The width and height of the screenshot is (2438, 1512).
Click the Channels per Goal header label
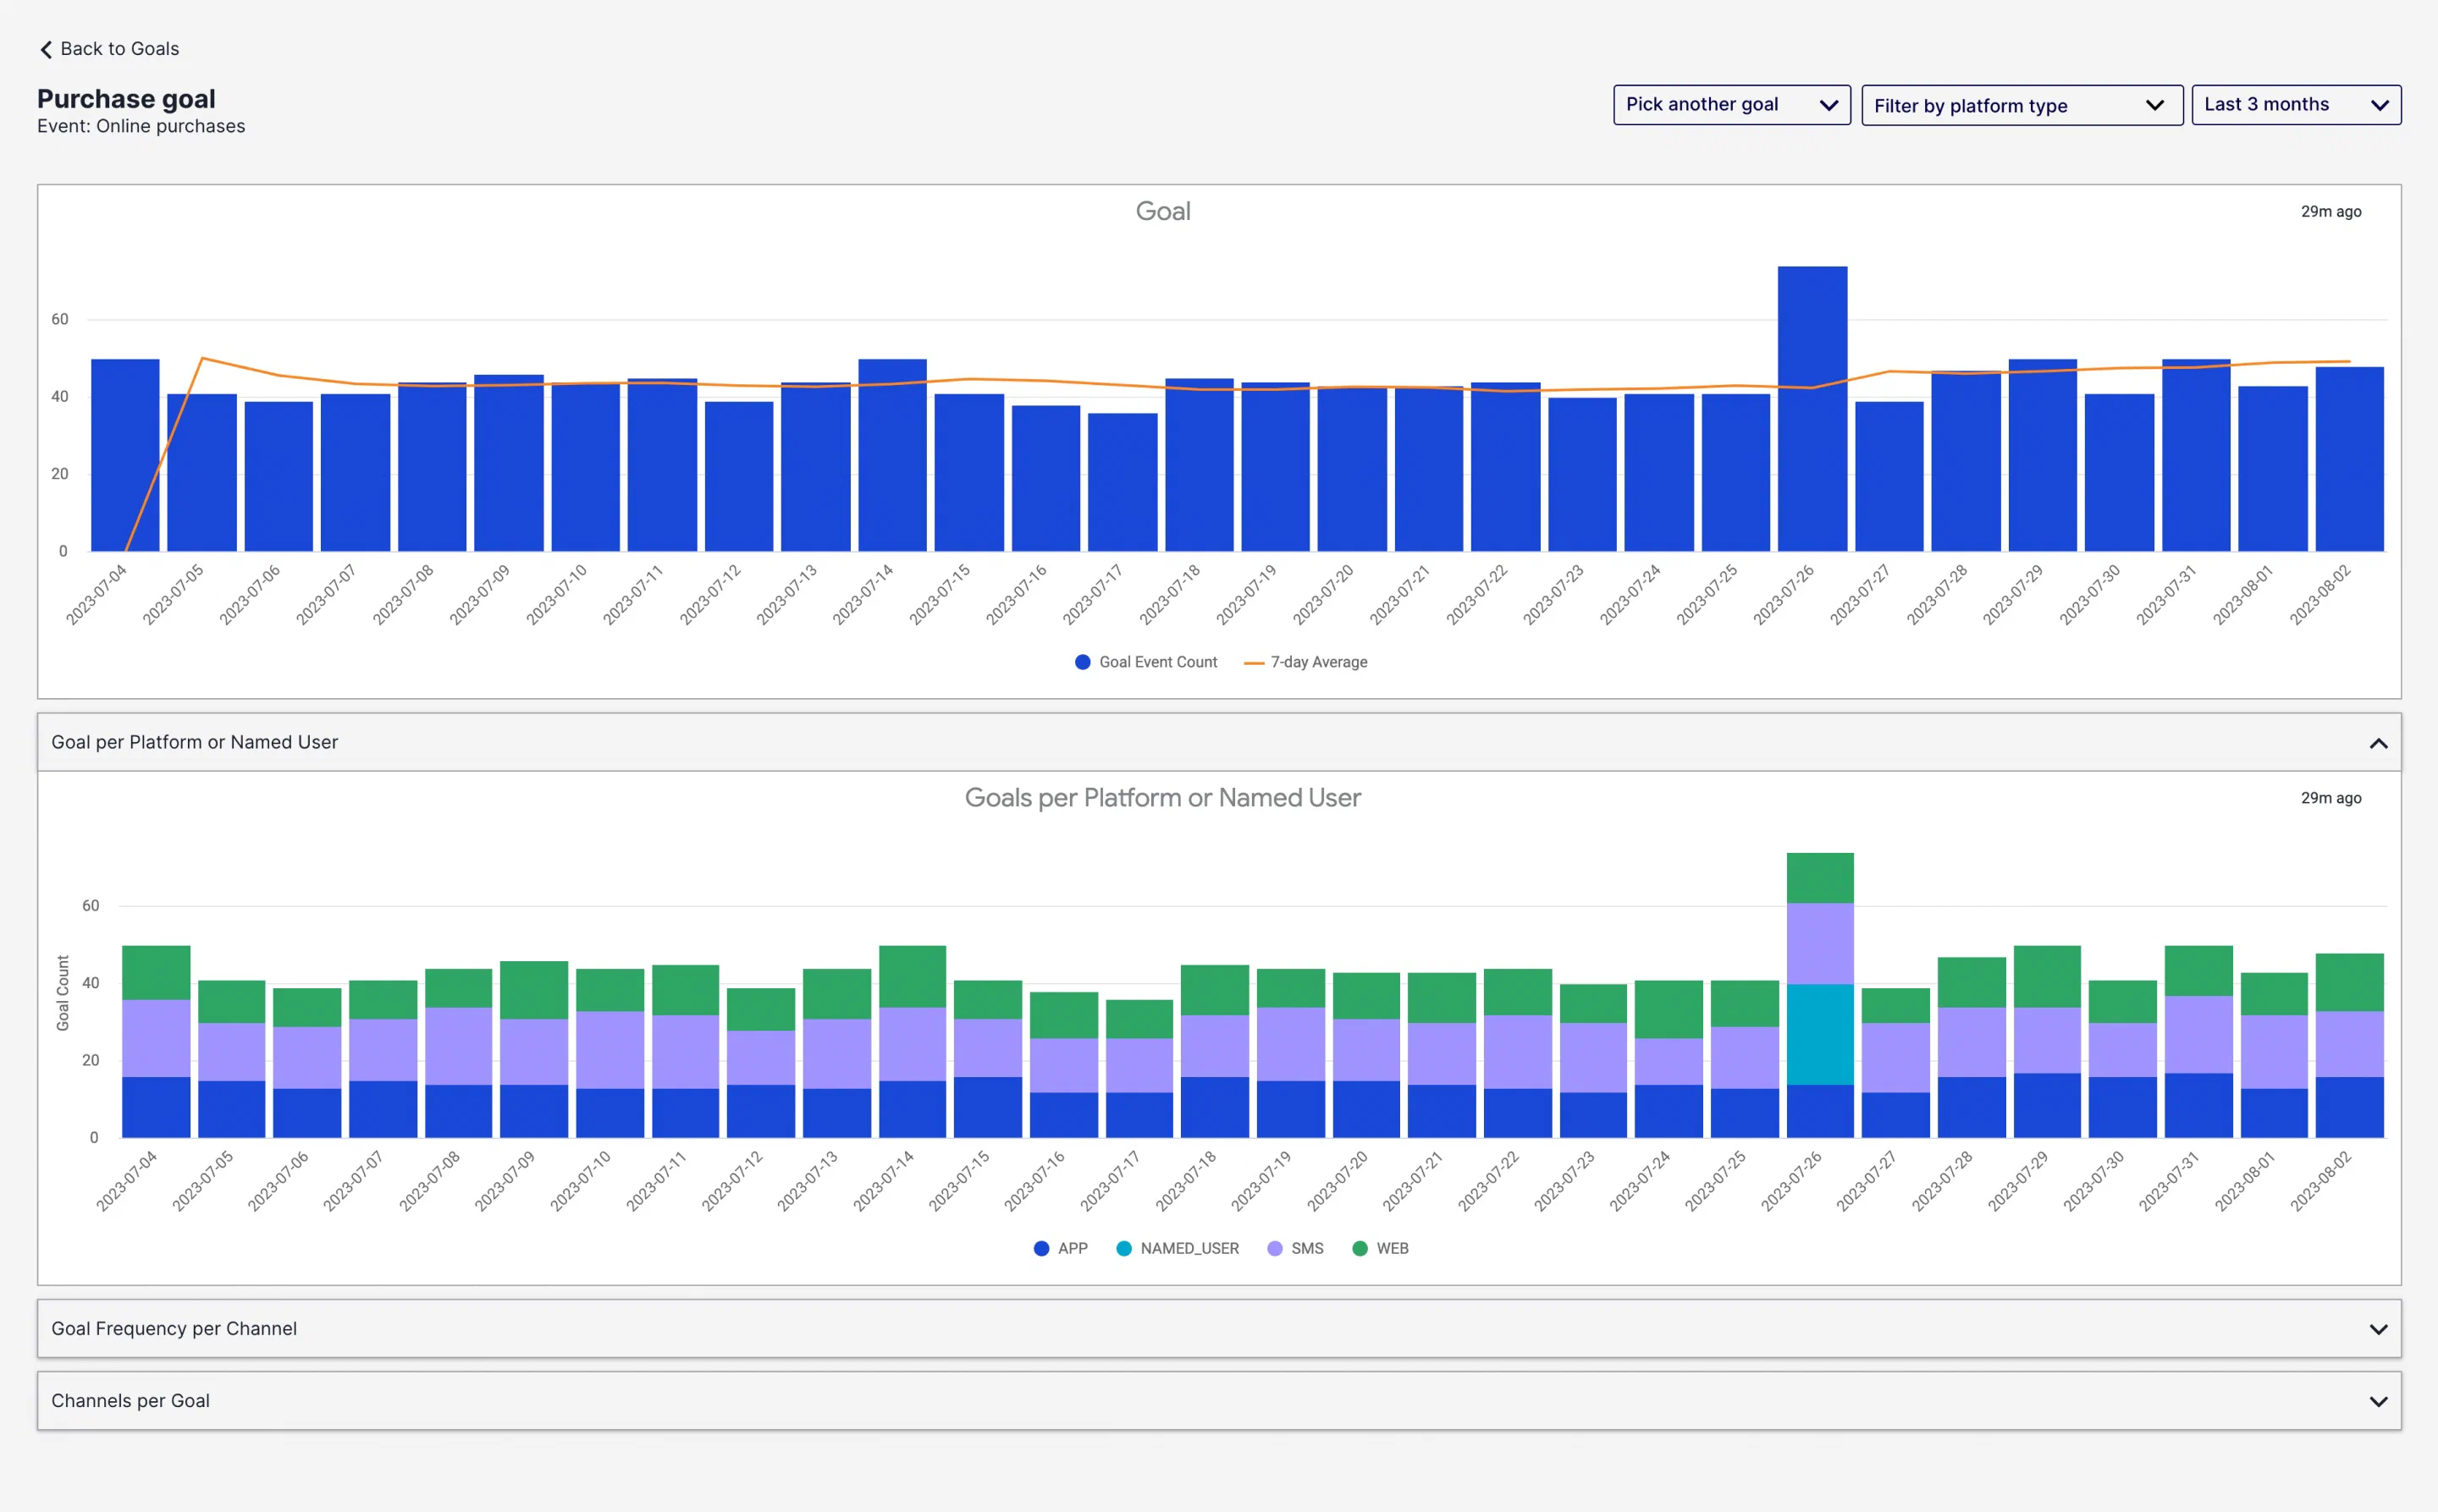pos(131,1401)
